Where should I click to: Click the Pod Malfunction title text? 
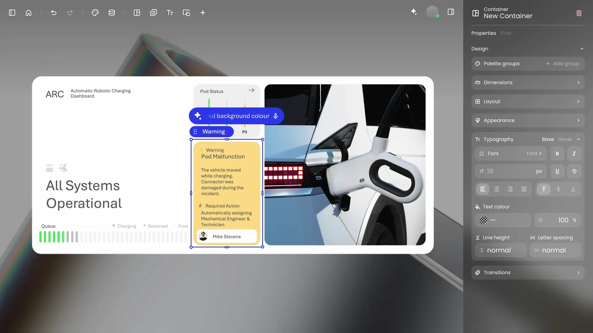(x=223, y=157)
